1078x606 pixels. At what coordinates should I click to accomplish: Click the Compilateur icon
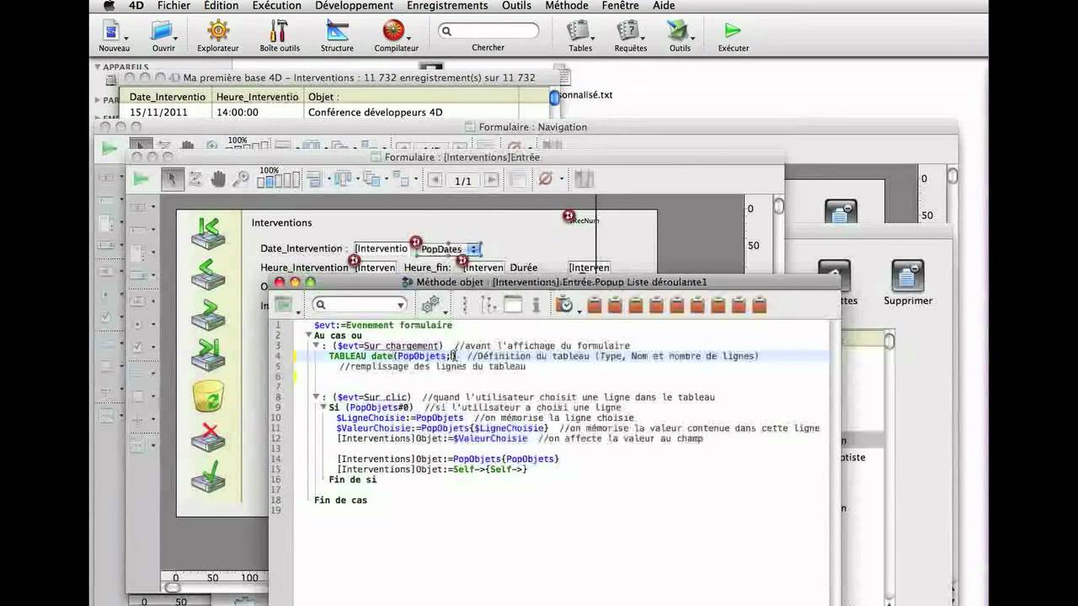pos(393,30)
